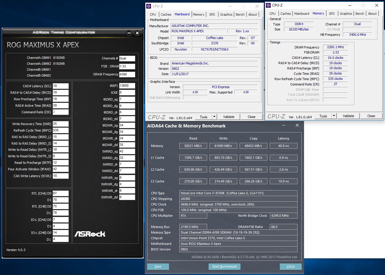Viewport: 385px width, 275px height.
Task: Click the CAS Write Latency (tCWL) field
Action: [61, 176]
